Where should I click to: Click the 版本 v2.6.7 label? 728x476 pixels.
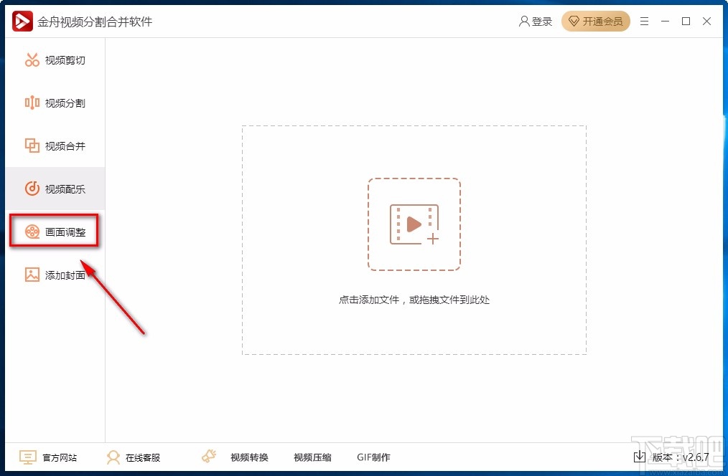pyautogui.click(x=681, y=457)
